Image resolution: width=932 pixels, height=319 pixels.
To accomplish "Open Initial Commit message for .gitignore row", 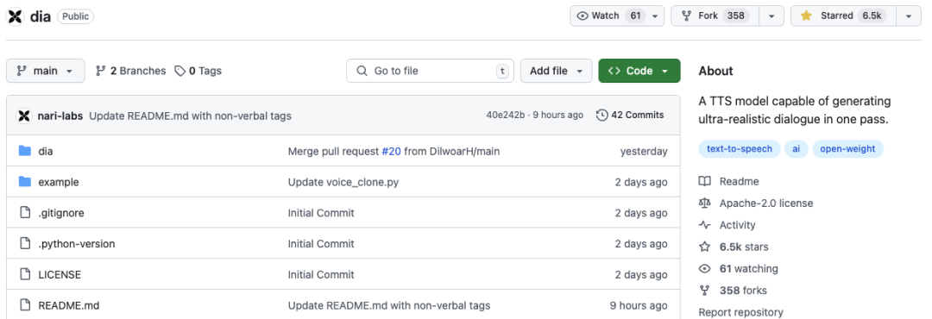I will [x=321, y=213].
